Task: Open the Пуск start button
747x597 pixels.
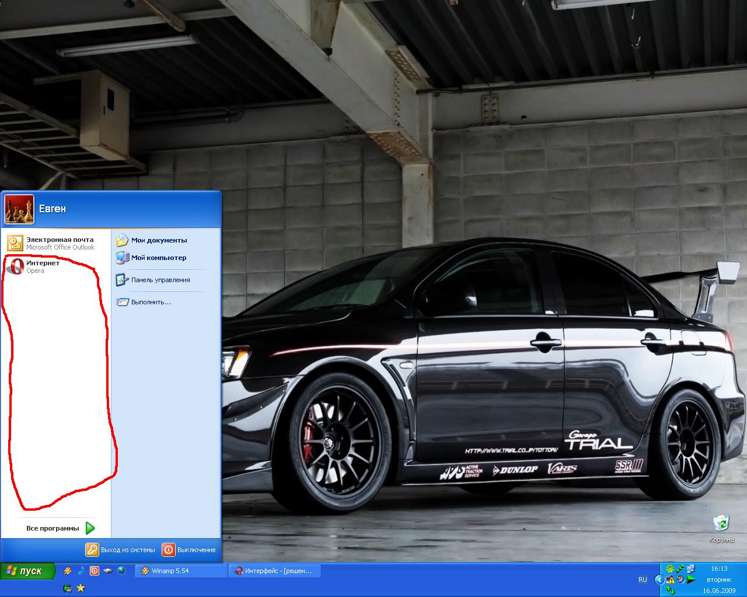Action: tap(28, 571)
